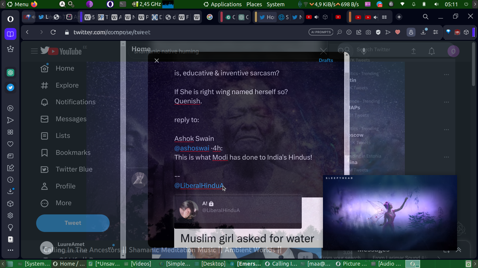Screen dimensions: 478x268
Task: Open LuureAmet account switcher menu
Action: pyautogui.click(x=77, y=248)
